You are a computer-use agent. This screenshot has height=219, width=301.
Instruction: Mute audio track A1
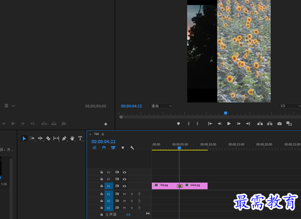124,194
